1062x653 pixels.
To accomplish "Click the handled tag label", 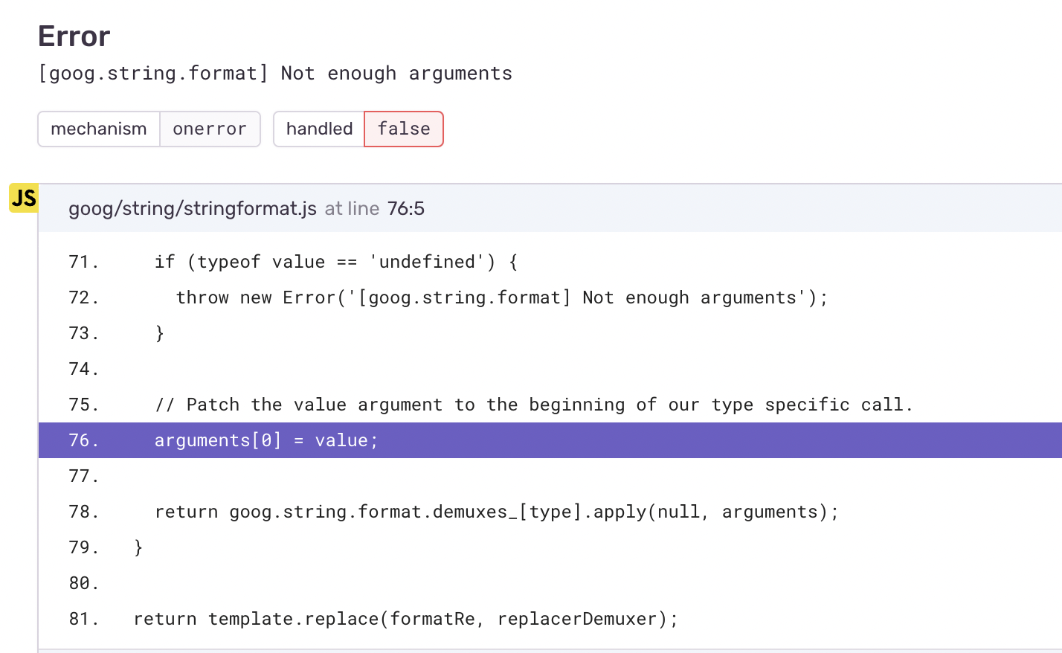I will pyautogui.click(x=318, y=129).
